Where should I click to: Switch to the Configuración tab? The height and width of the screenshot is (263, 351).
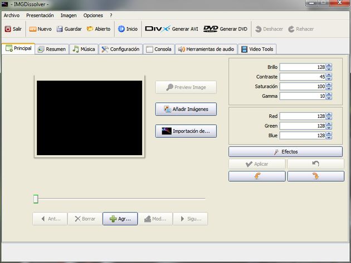[x=120, y=49]
